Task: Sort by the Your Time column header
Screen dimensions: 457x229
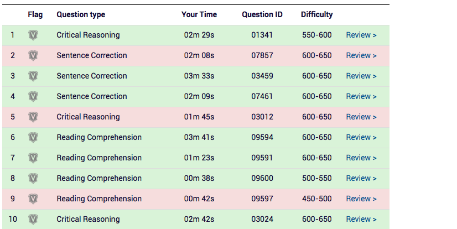Action: point(199,15)
